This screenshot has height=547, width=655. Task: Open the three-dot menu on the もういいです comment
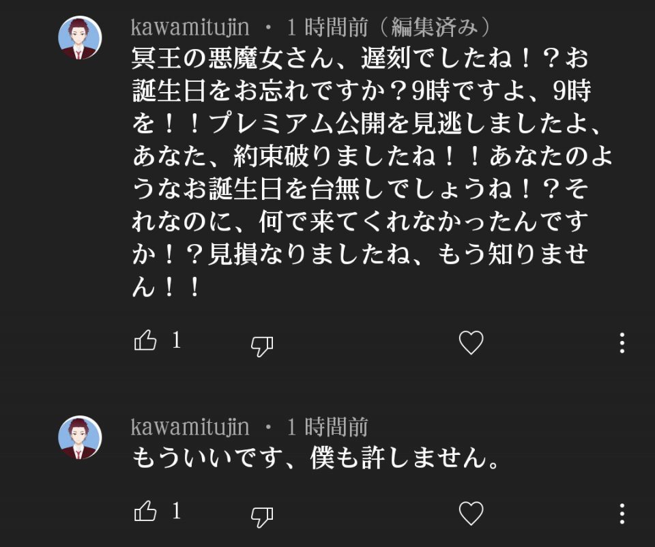[622, 513]
